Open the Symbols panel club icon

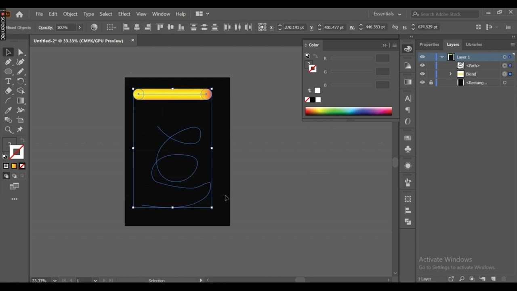408,149
